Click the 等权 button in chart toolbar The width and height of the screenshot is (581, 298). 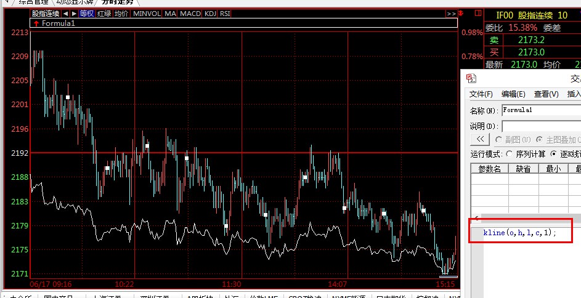coord(87,13)
